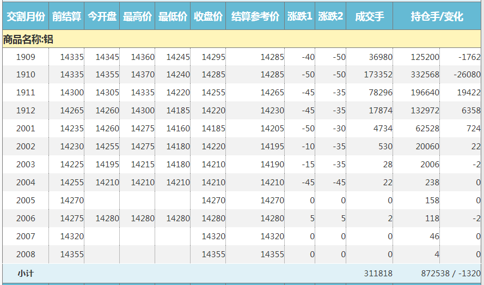The height and width of the screenshot is (285, 484).
Task: Select the 311818 subtotal volume cell
Action: 377,274
